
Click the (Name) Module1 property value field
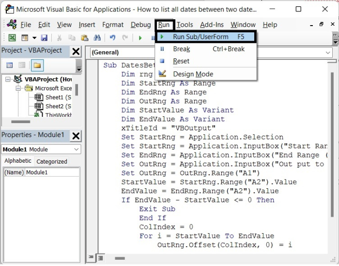click(x=52, y=172)
